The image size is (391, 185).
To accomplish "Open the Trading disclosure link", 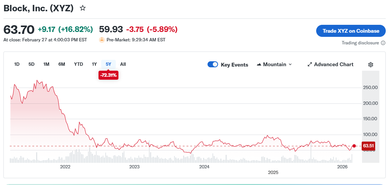I will 360,43.
